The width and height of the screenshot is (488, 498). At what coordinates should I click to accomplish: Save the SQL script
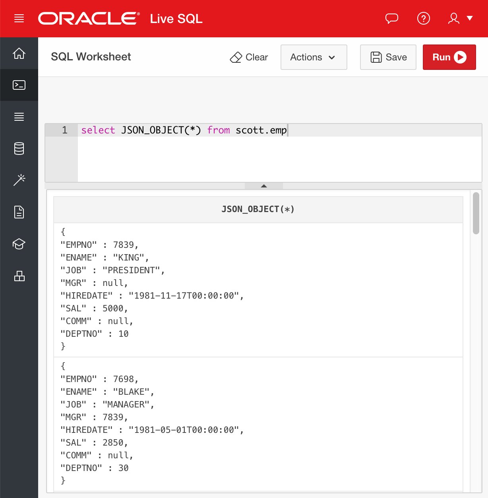pos(388,57)
